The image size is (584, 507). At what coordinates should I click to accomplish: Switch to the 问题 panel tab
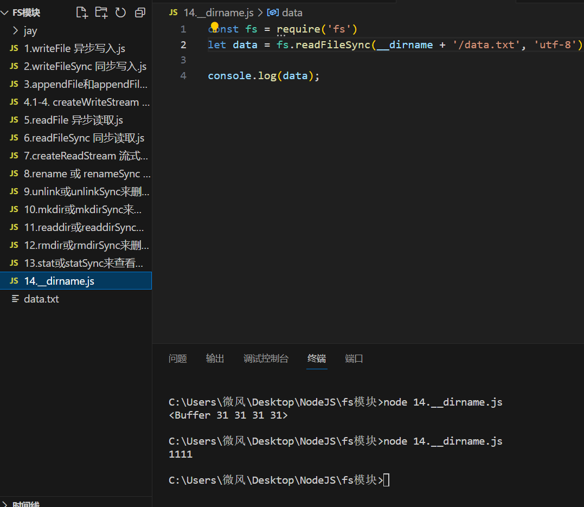point(177,358)
